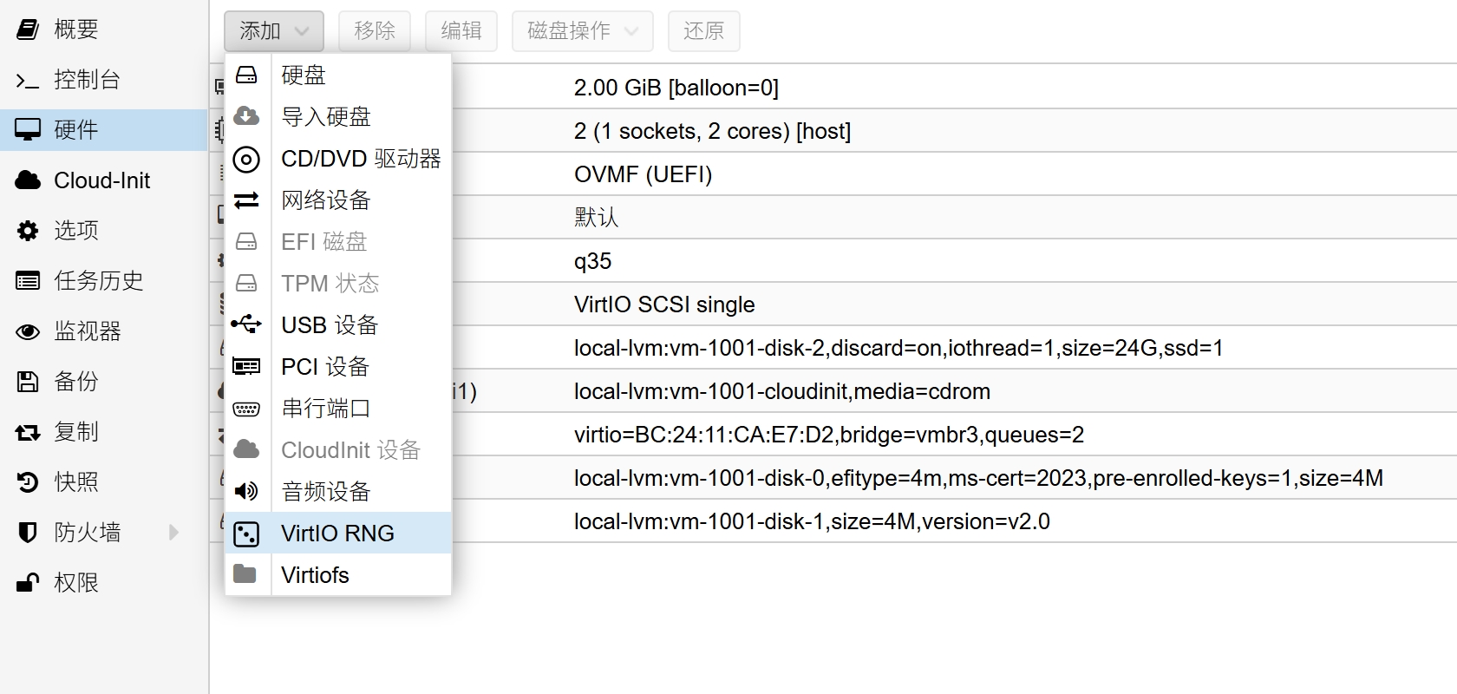Click the hard disk icon in Add menu
Image resolution: width=1457 pixels, height=694 pixels.
click(246, 75)
